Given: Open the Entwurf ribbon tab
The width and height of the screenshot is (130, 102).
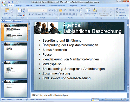Looking at the screenshot, I should coord(29,6).
